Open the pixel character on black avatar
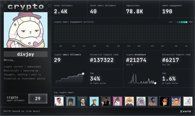Viewport: 195px width, 116px height. (x=164, y=101)
